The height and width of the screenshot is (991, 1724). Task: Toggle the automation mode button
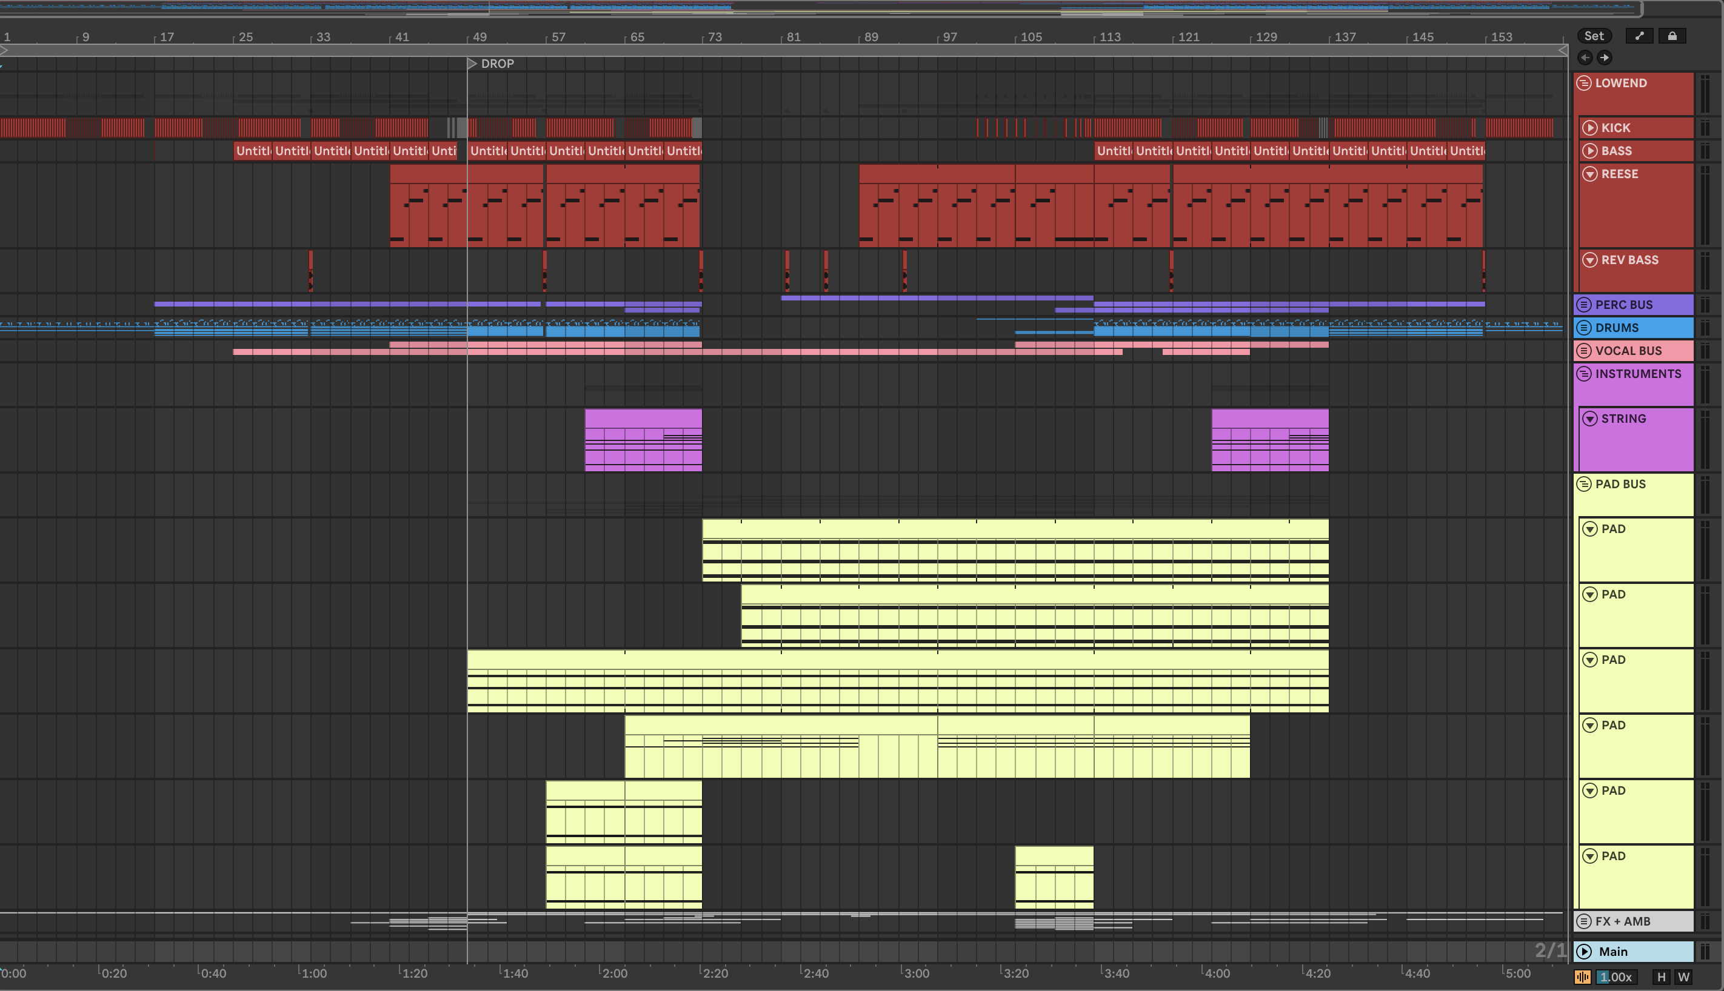pyautogui.click(x=1640, y=36)
